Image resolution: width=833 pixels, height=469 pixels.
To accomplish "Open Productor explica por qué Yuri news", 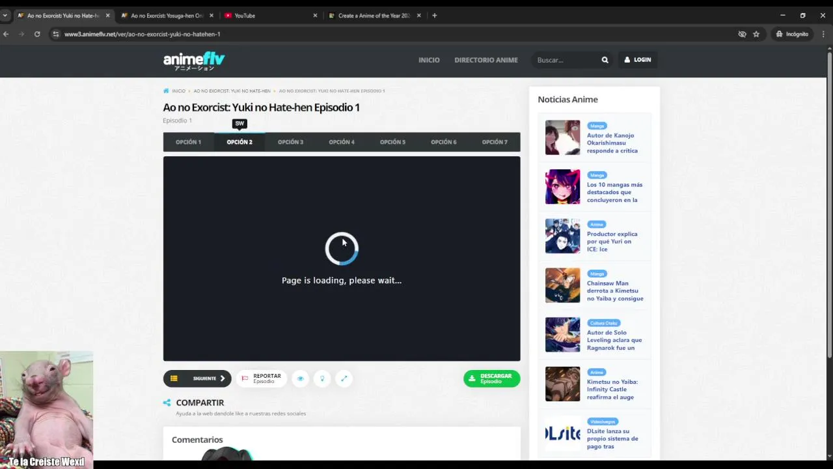I will 612,242.
